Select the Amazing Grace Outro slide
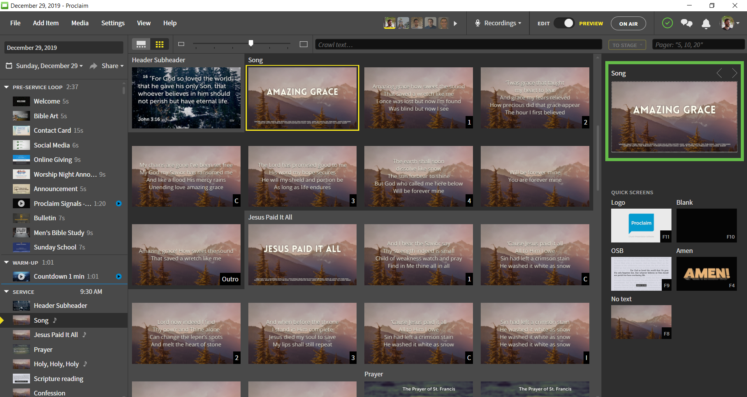The width and height of the screenshot is (747, 397). [x=186, y=255]
